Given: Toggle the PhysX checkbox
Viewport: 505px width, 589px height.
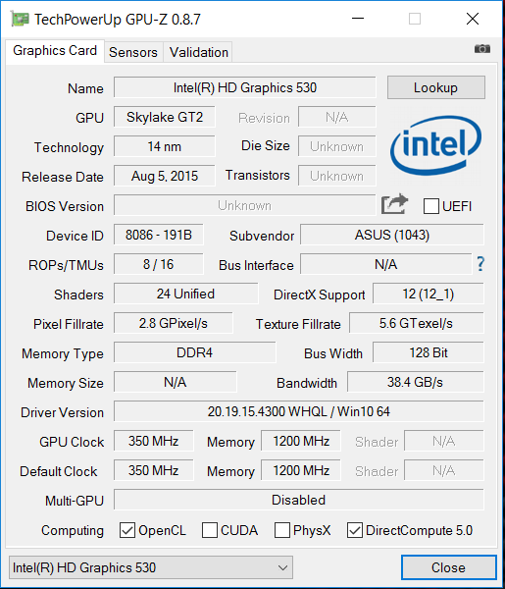Looking at the screenshot, I should [x=281, y=530].
